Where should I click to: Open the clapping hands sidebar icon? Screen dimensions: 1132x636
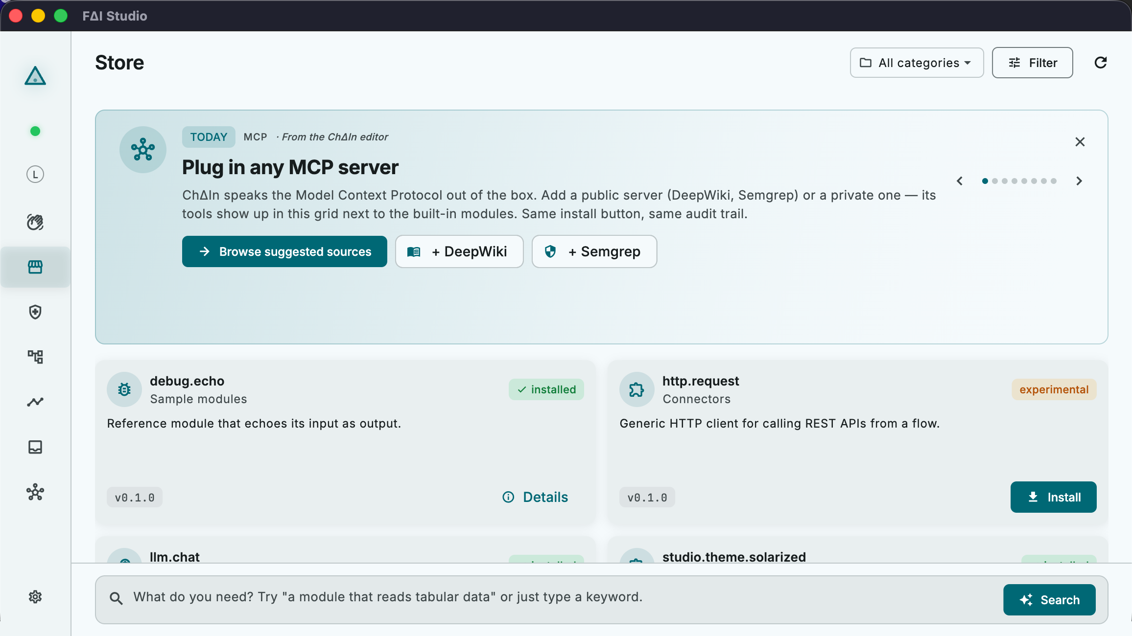tap(35, 222)
